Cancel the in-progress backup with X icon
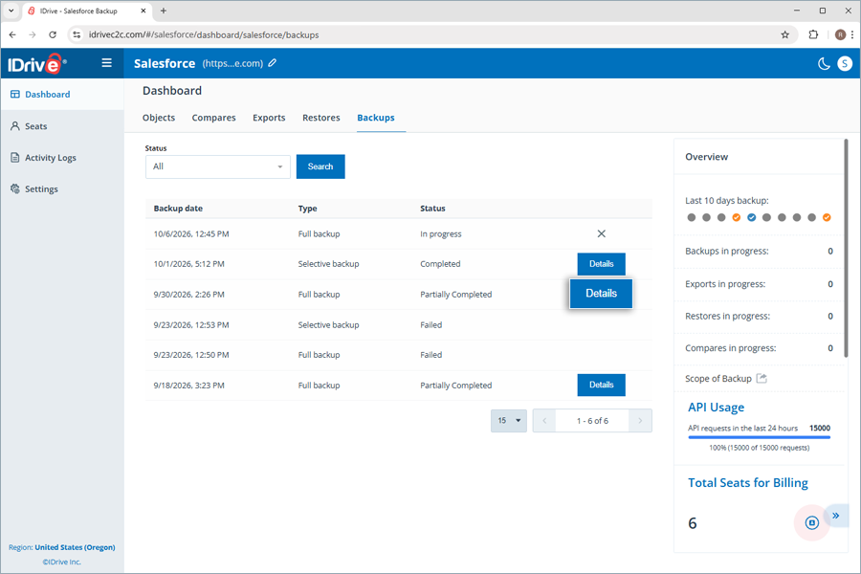861x574 pixels. 602,234
